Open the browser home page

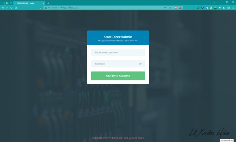pyautogui.click(x=16, y=8)
